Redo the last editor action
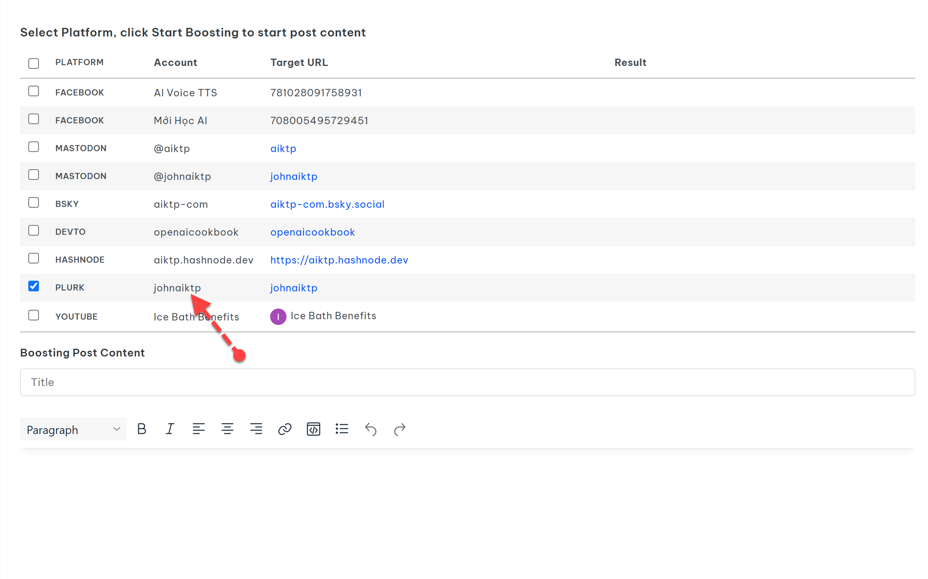The image size is (928, 579). tap(400, 429)
